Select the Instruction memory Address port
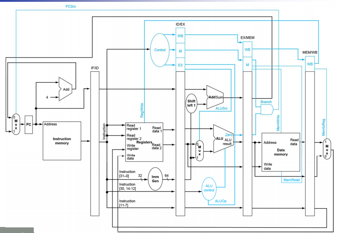 coord(50,124)
